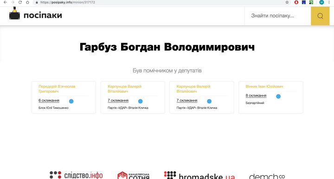The width and height of the screenshot is (334, 179).
Task: Open the browser three-dot menu
Action: point(329,2)
